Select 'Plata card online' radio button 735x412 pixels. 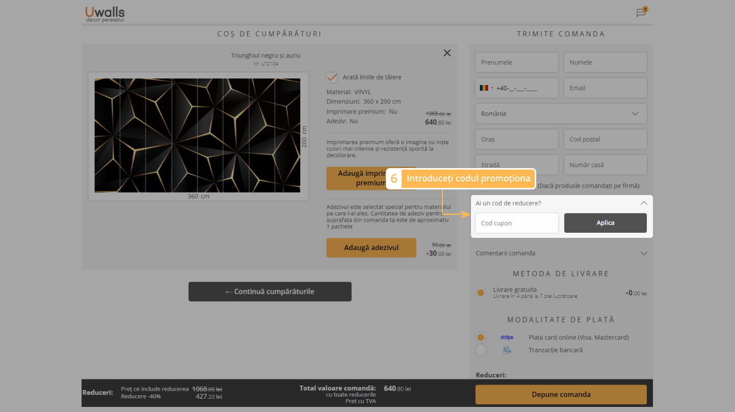[x=481, y=337]
